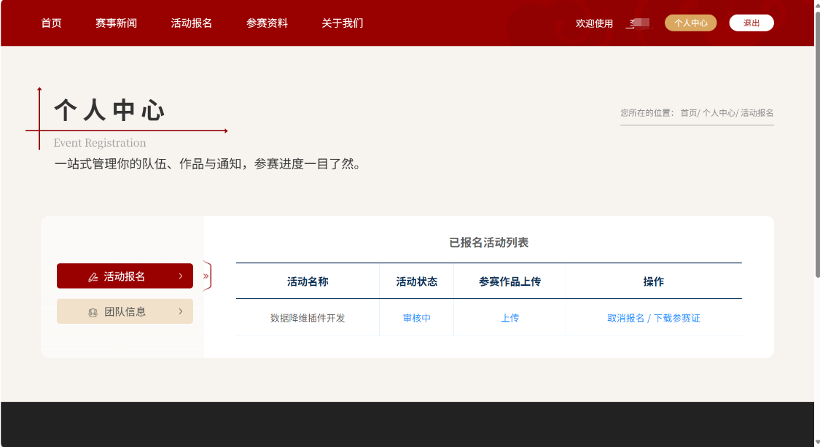Download certificate via 下载参赛证 link
Image resolution: width=820 pixels, height=447 pixels.
(x=676, y=319)
